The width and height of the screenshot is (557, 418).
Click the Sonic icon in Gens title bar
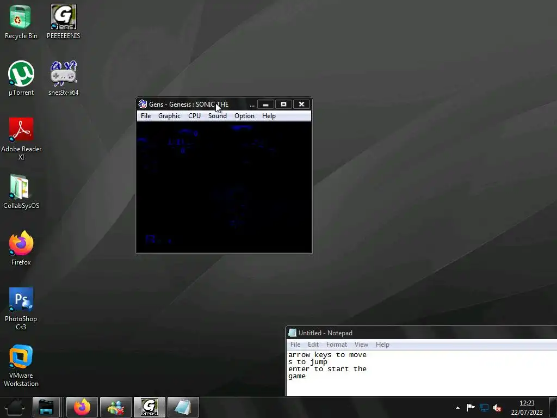pos(143,104)
